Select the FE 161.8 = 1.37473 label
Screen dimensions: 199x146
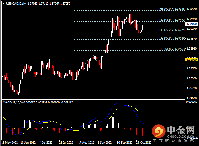[x=172, y=20]
